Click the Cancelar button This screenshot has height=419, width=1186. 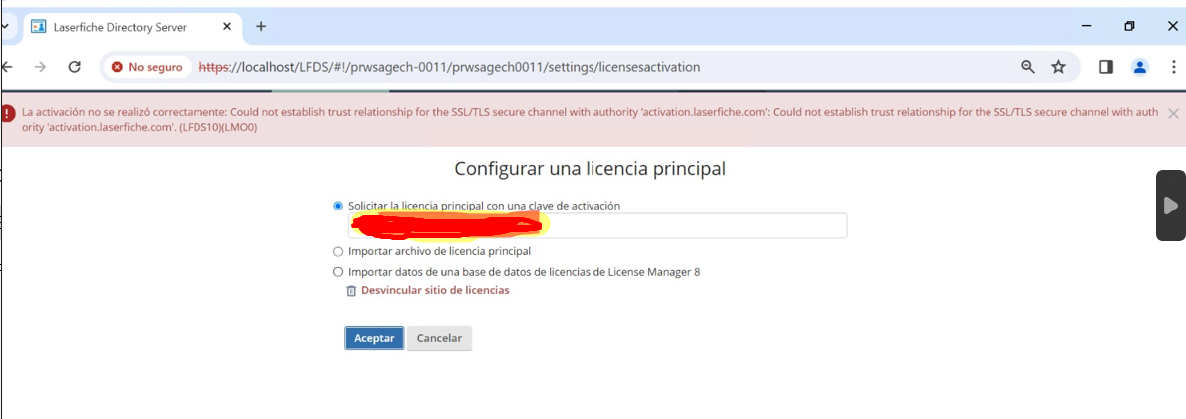[440, 338]
